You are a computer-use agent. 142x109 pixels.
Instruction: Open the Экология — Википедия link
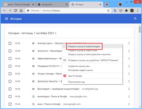50,51
